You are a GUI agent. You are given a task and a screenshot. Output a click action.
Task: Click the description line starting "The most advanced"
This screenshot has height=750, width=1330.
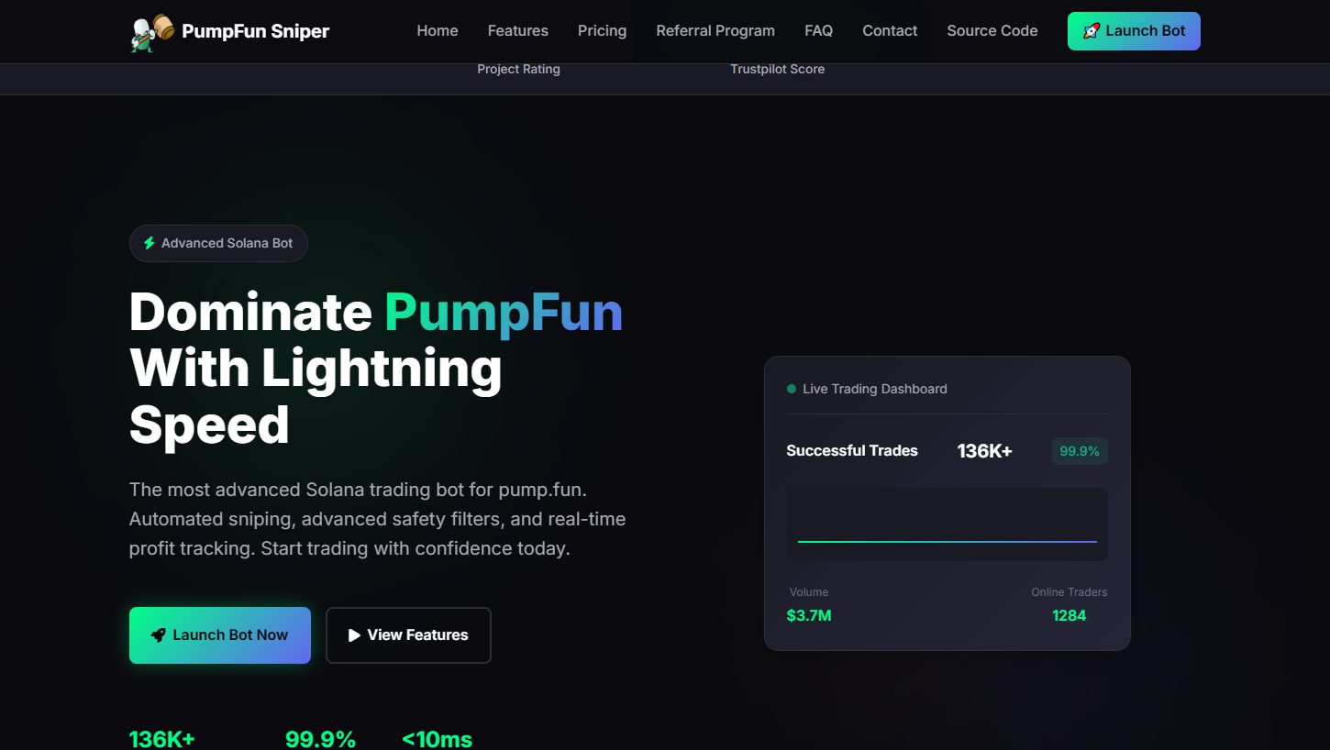358,490
